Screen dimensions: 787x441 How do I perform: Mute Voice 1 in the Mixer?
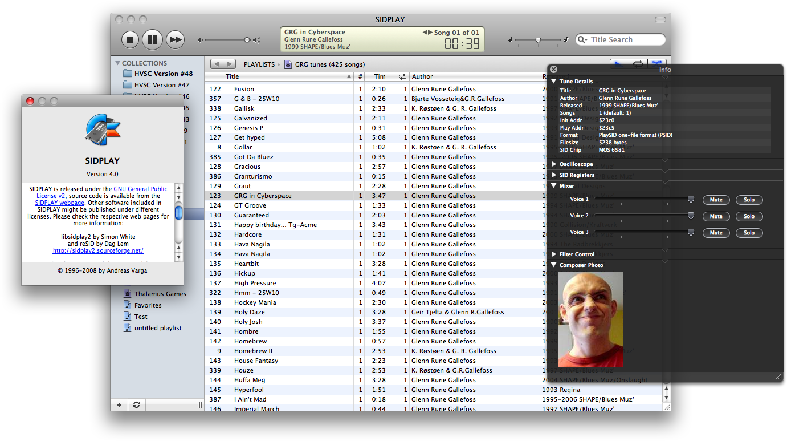coord(716,200)
